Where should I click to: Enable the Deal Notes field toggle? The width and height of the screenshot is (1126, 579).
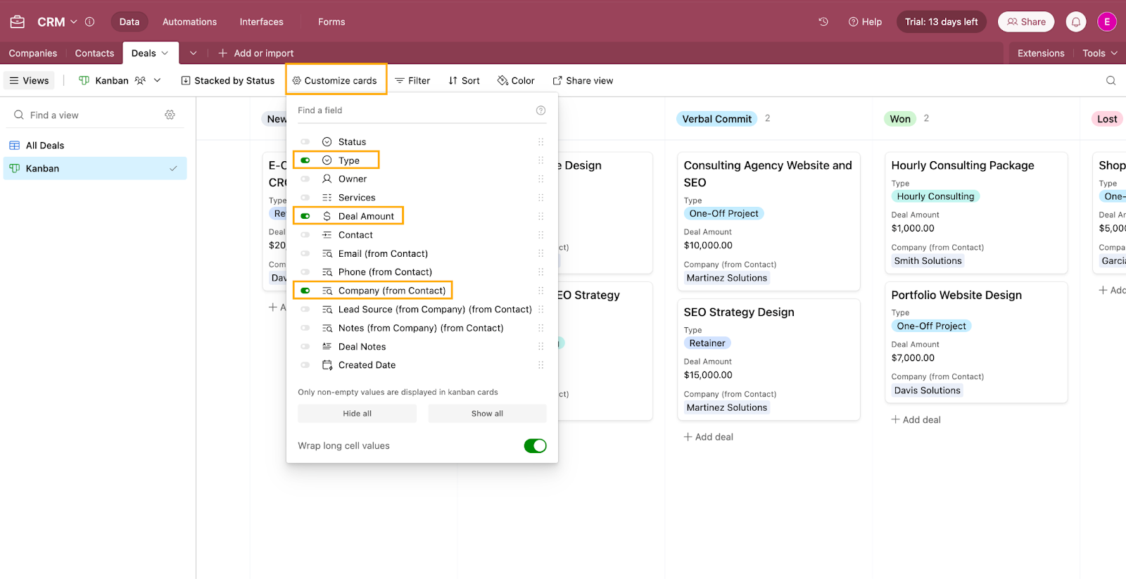click(x=305, y=347)
